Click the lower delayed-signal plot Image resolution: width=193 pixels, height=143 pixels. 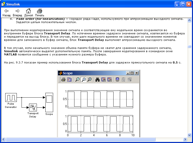[x=100, y=124]
